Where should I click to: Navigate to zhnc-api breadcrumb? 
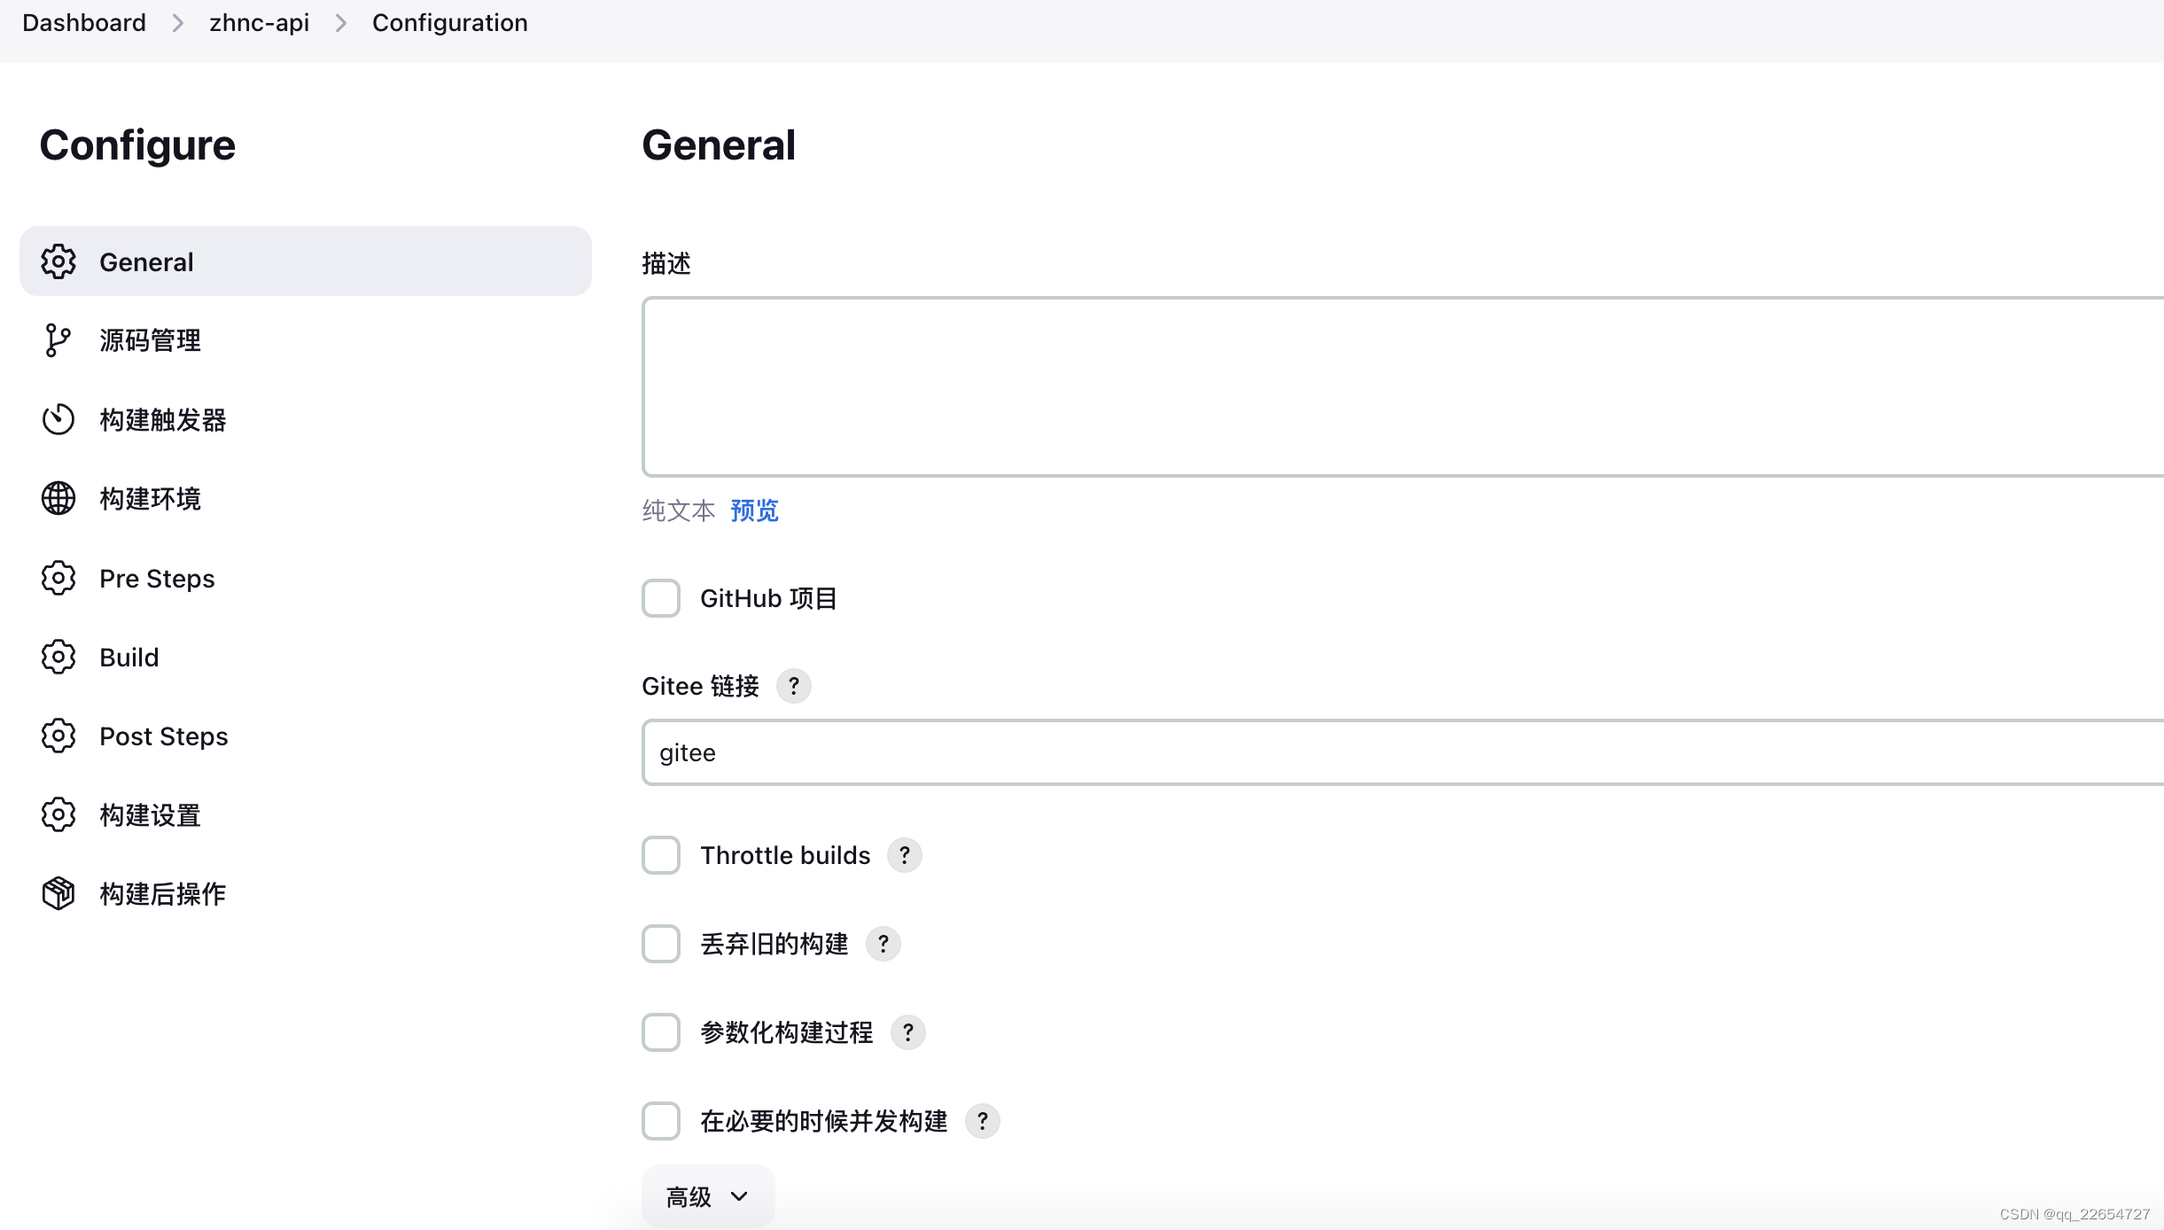pos(259,23)
